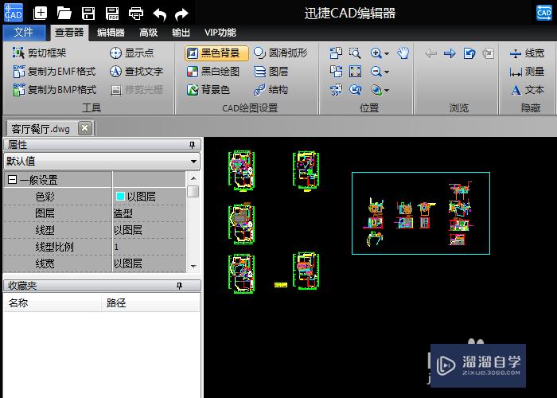This screenshot has height=398, width=557.
Task: Click the zoom in icon
Action: click(x=376, y=53)
